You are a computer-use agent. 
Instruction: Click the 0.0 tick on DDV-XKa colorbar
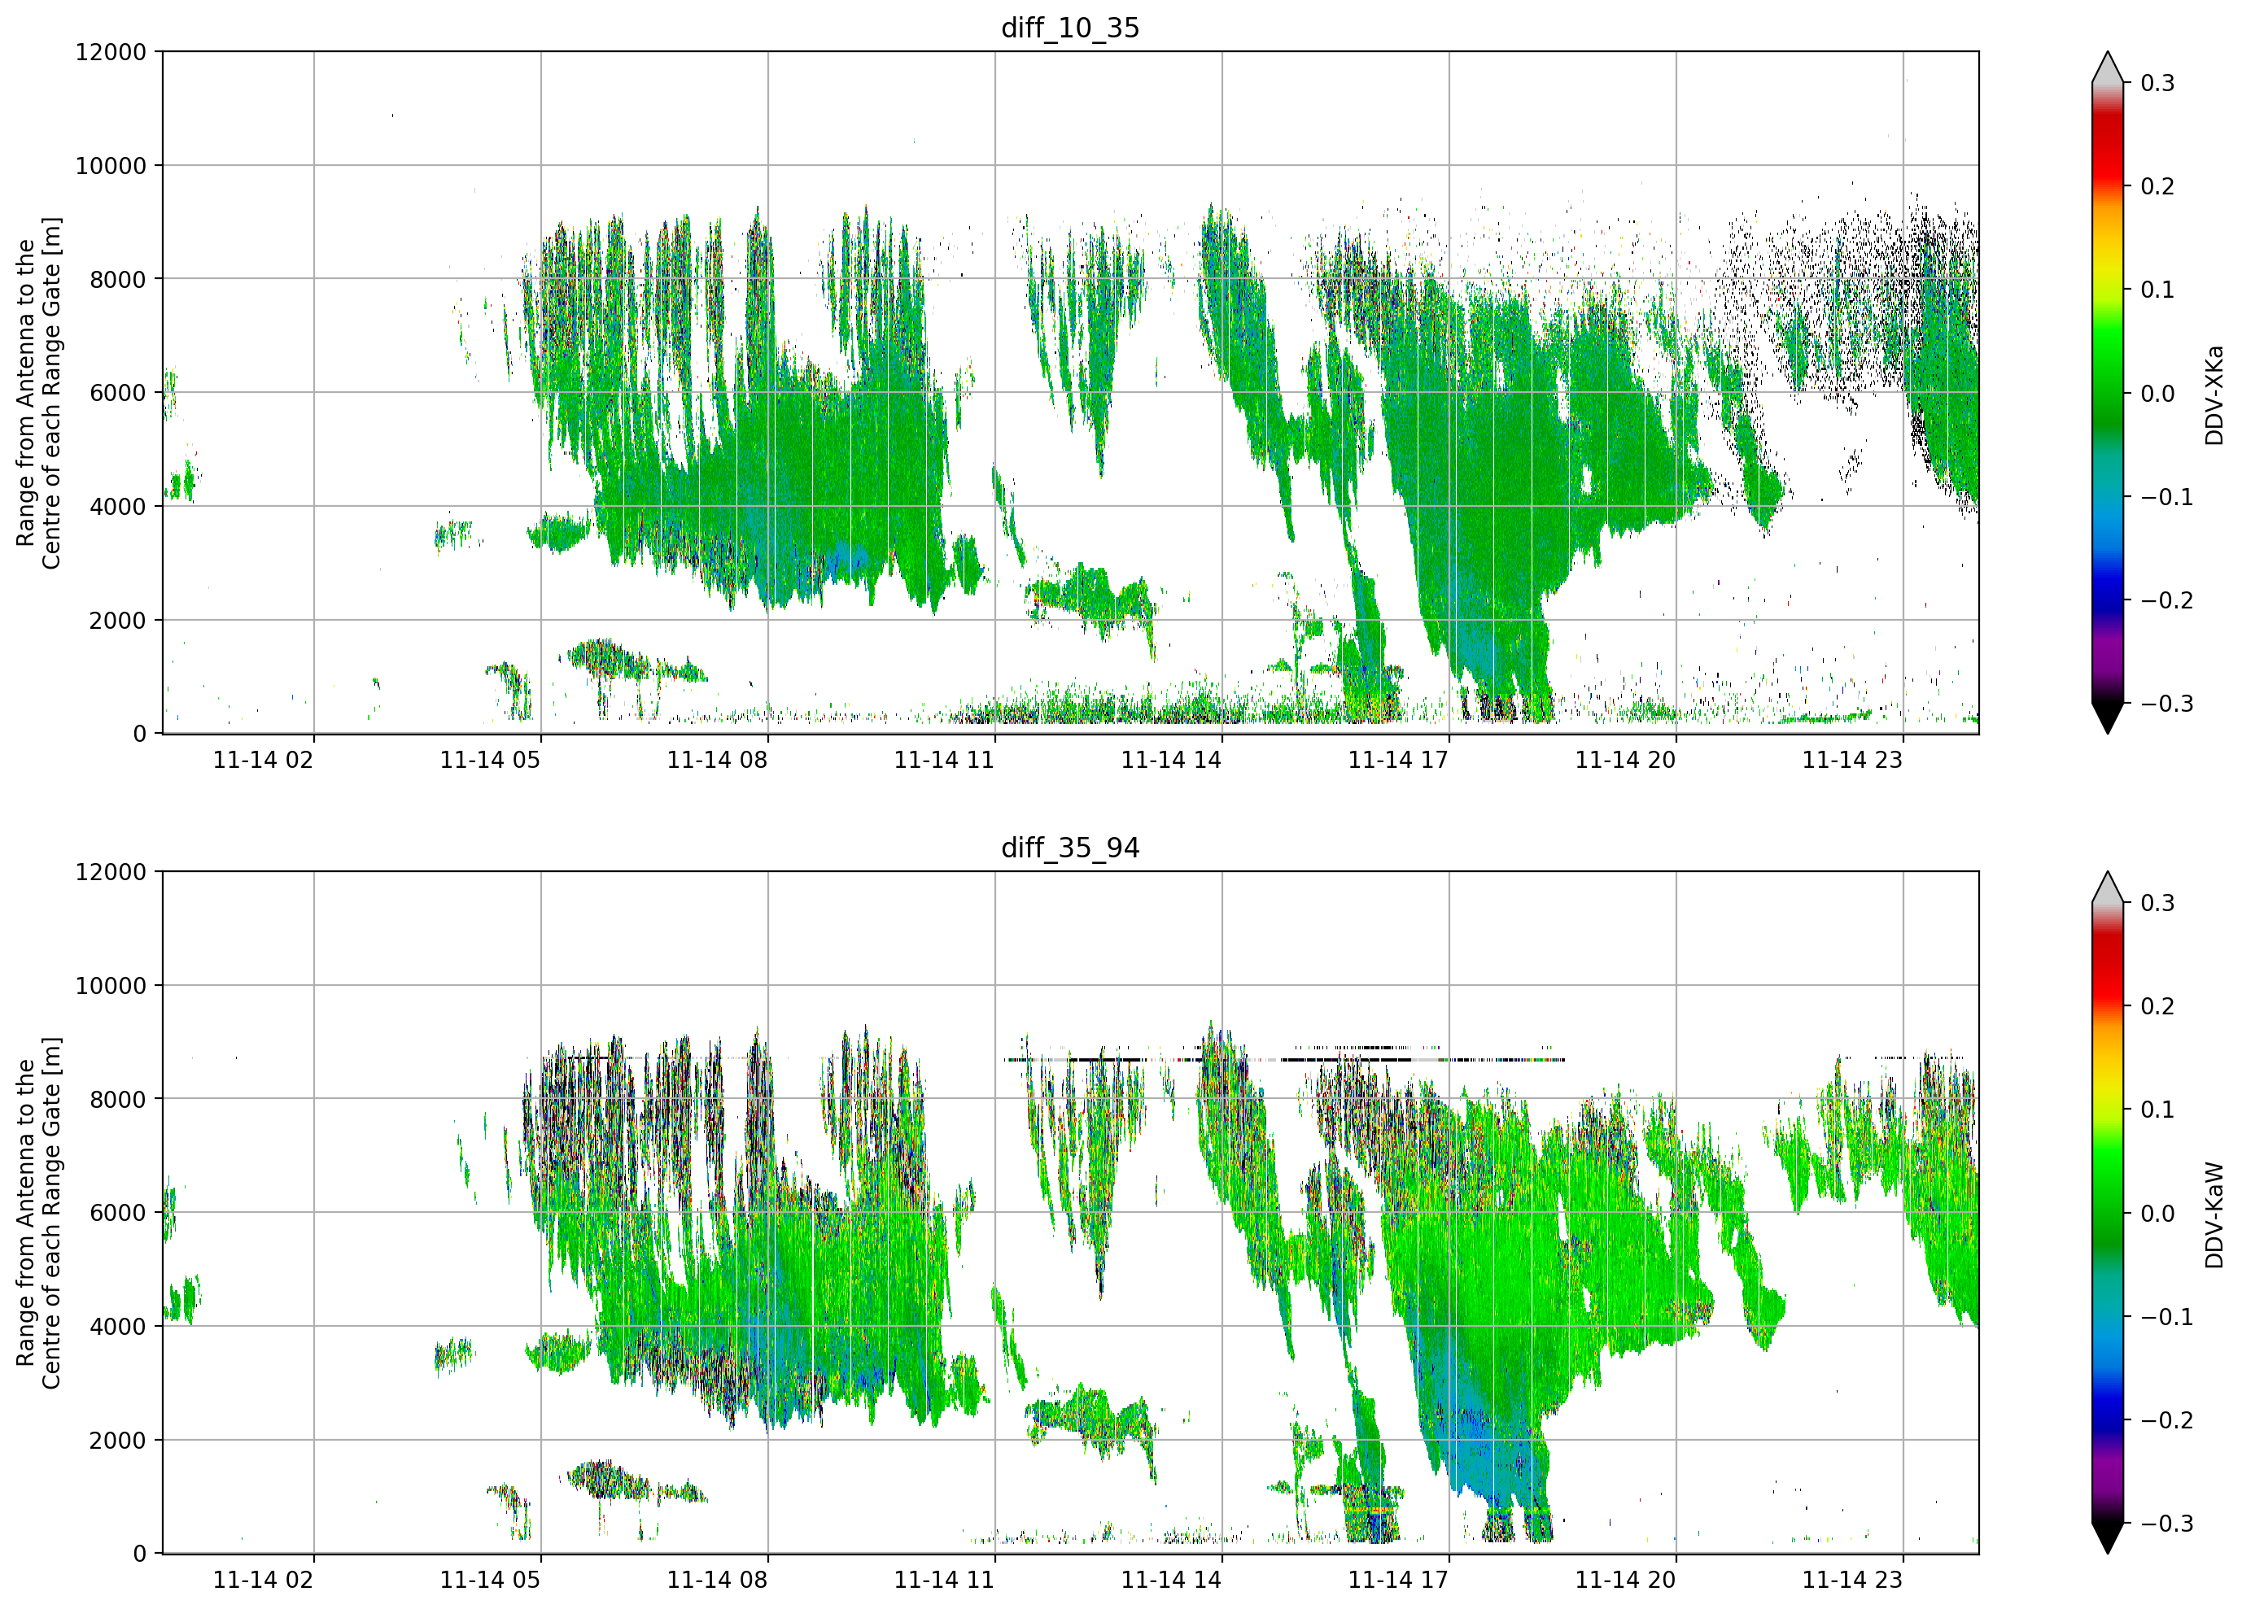[x=2158, y=394]
